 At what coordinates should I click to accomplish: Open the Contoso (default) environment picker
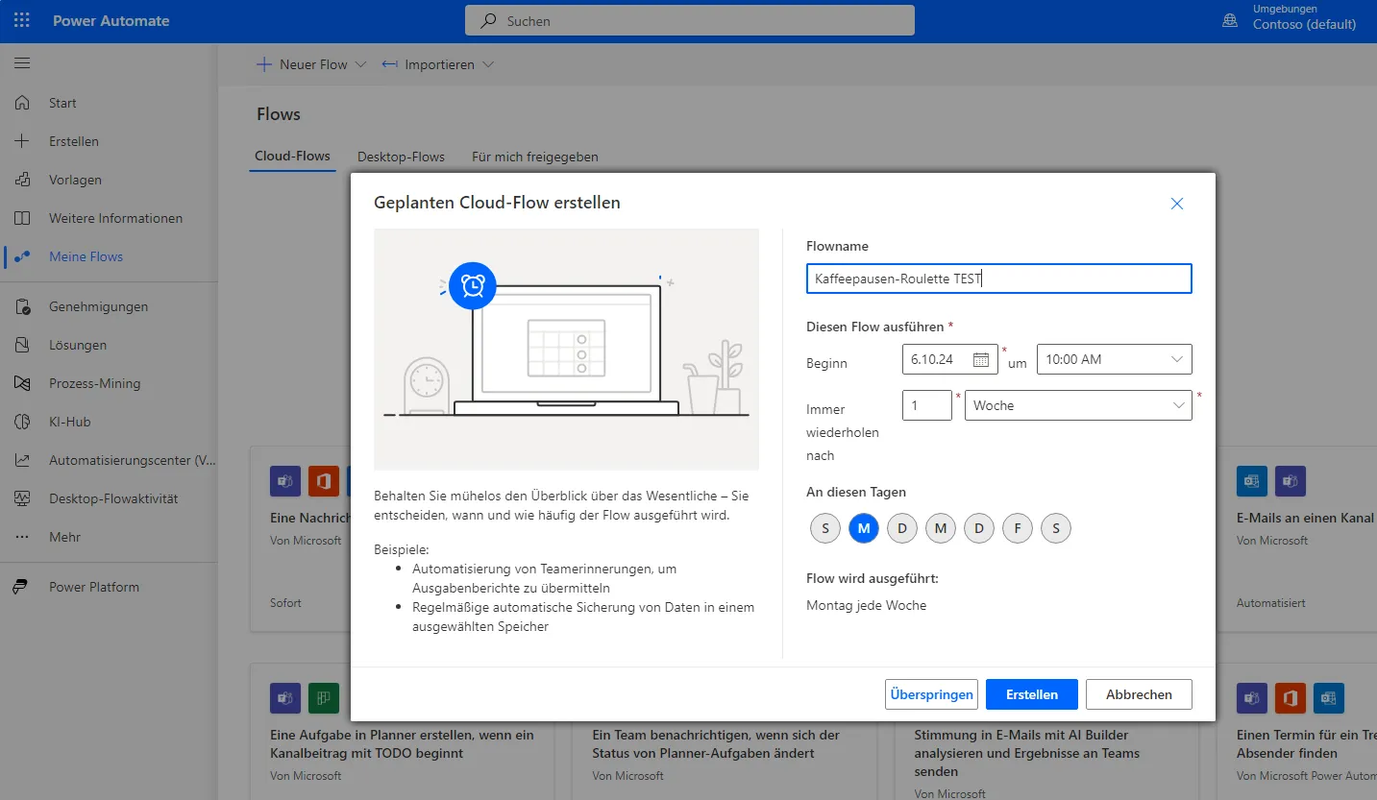coord(1304,25)
